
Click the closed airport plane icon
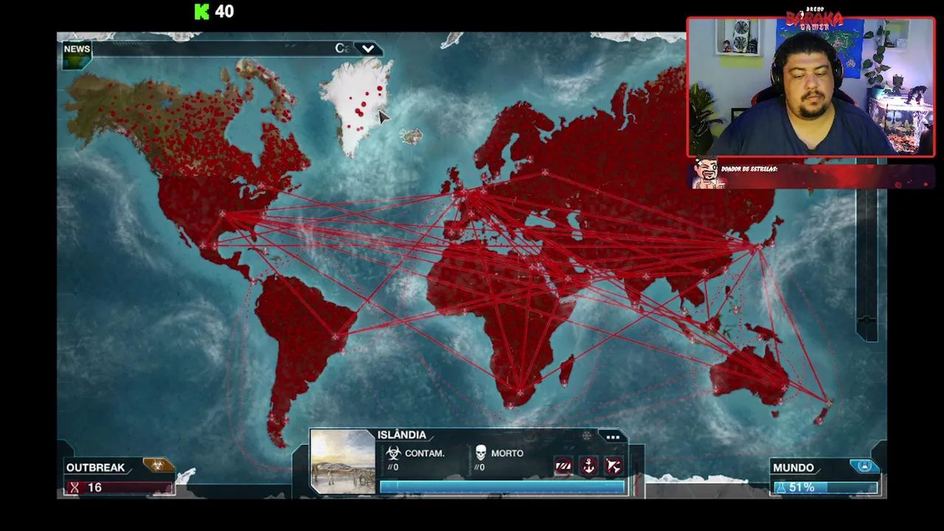pyautogui.click(x=613, y=466)
